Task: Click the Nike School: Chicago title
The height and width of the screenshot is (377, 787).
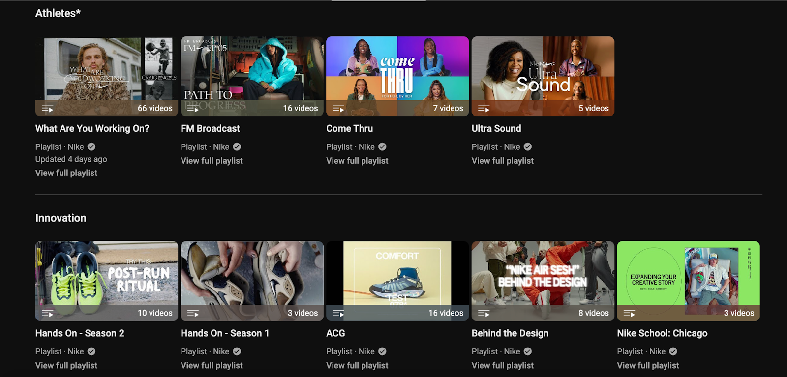Action: [662, 333]
